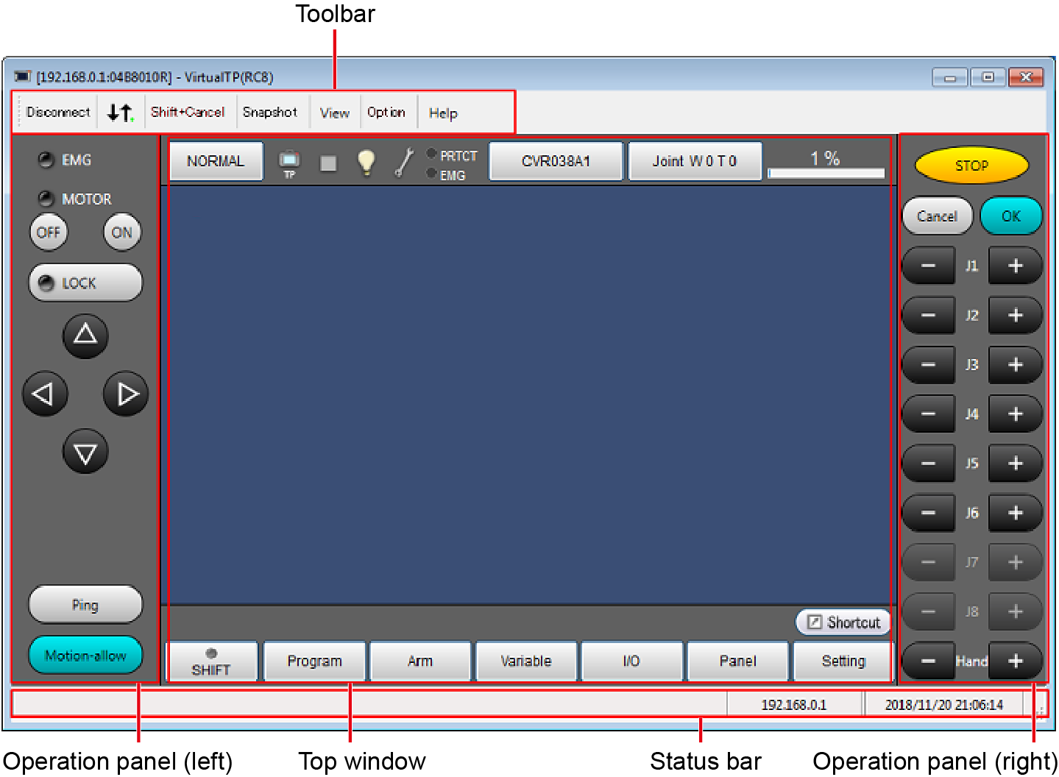This screenshot has width=1059, height=777.
Task: Click the up/down arrows transfer icon
Action: [120, 113]
